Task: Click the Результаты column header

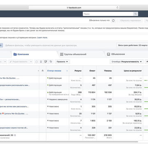Action: [x=78, y=71]
